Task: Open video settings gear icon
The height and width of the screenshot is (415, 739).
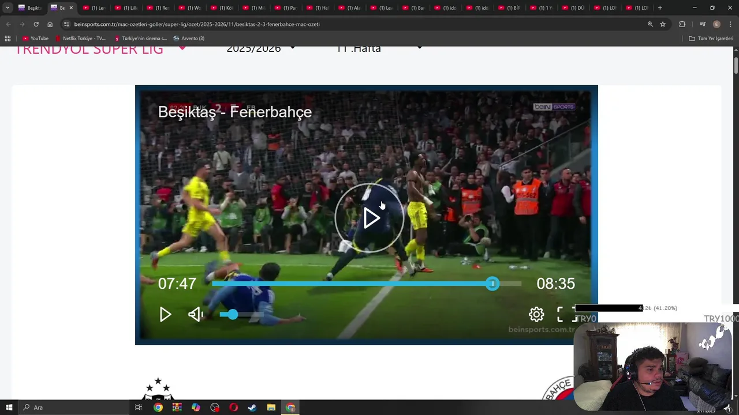Action: (536, 314)
